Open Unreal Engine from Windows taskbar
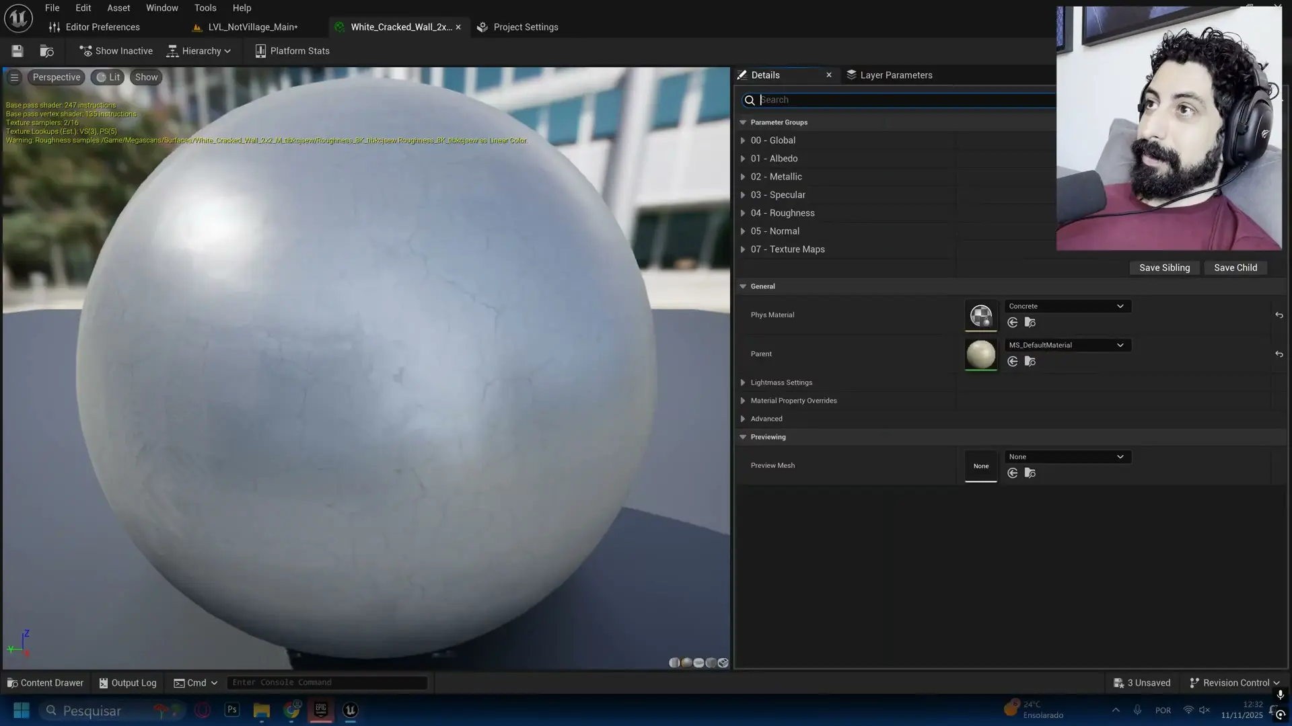 (x=351, y=711)
